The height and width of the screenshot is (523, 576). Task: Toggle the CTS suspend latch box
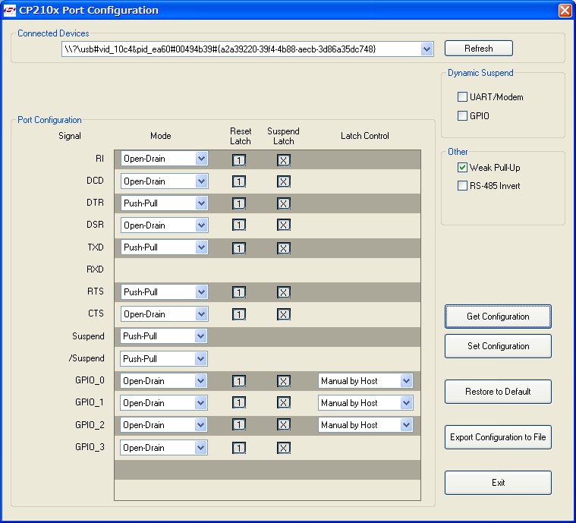tap(284, 314)
